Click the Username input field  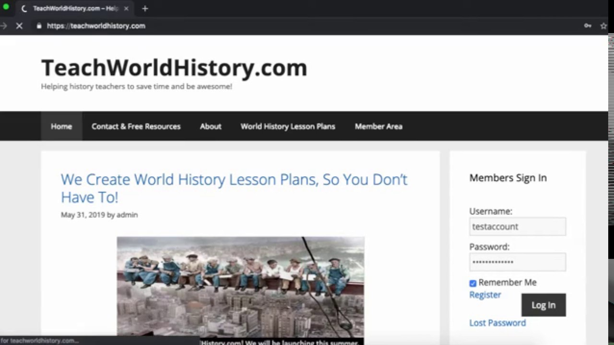tap(518, 227)
